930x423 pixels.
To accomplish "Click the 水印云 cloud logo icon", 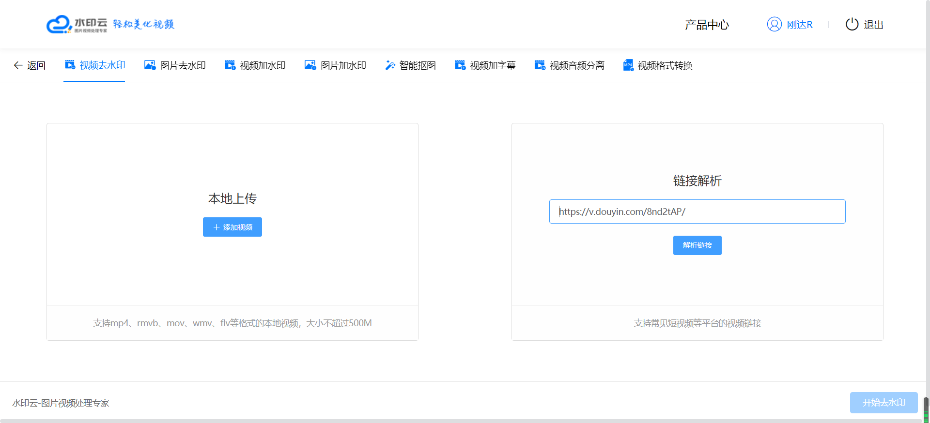I will [59, 24].
